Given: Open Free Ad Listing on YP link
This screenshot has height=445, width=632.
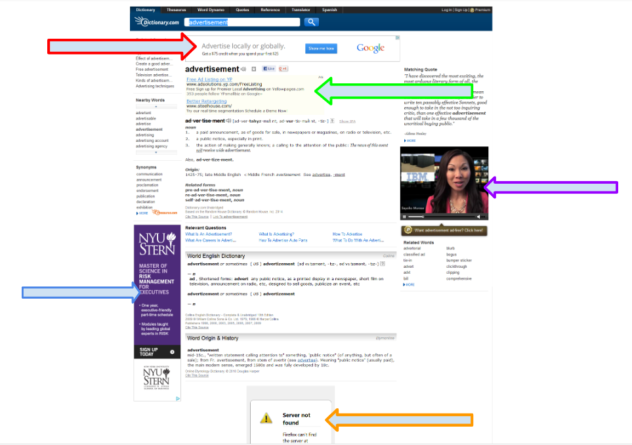Looking at the screenshot, I should click(x=209, y=79).
